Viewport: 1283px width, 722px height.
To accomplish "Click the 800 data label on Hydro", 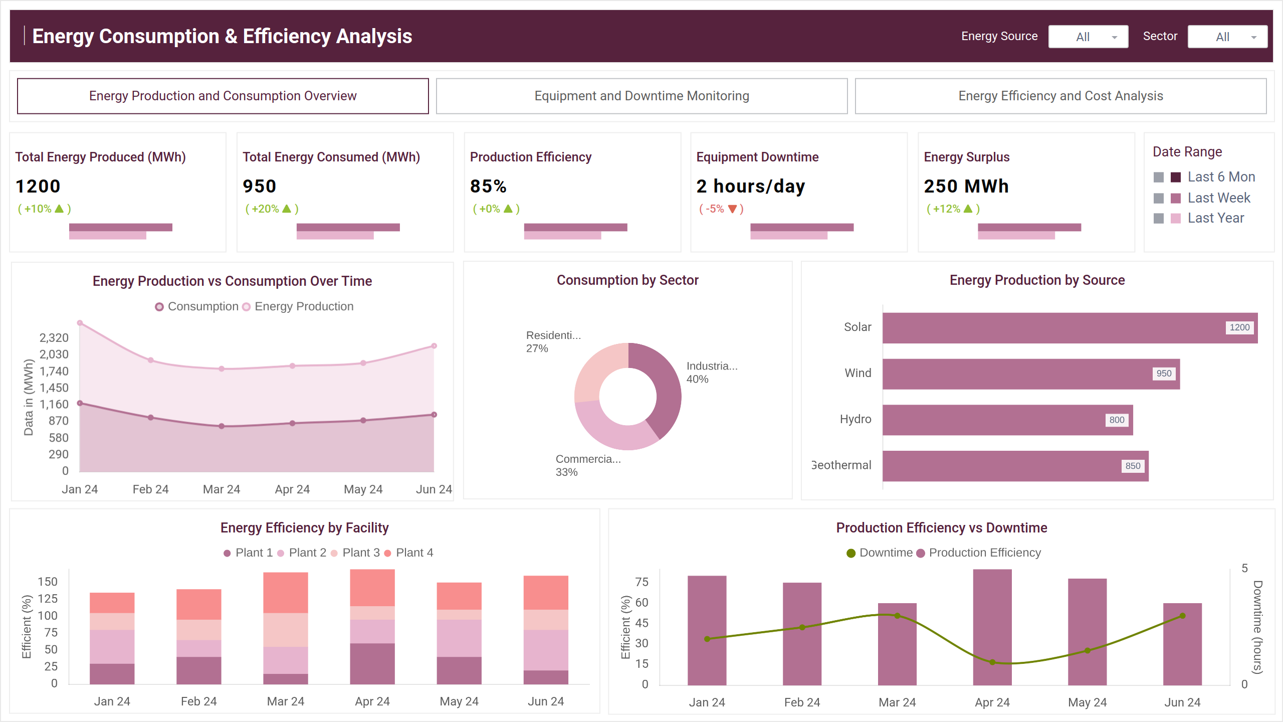I will [1117, 420].
